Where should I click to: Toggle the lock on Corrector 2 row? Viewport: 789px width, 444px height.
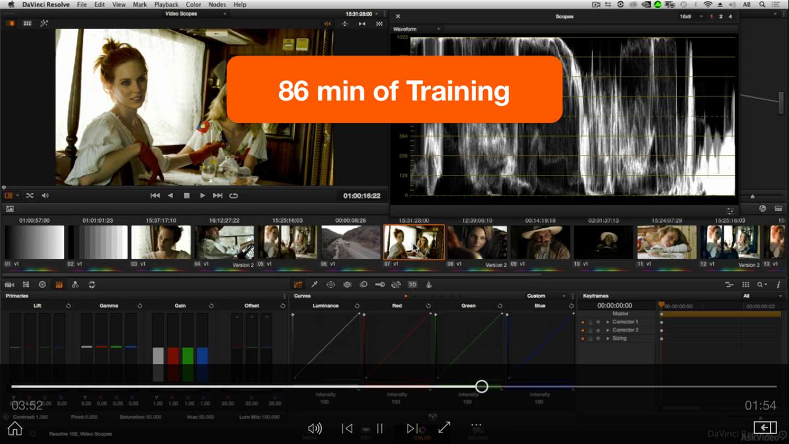(x=590, y=331)
